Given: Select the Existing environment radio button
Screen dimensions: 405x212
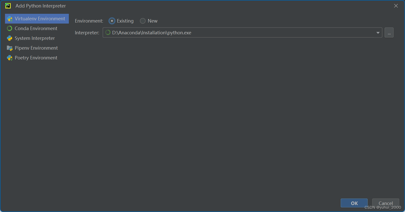Looking at the screenshot, I should (112, 21).
